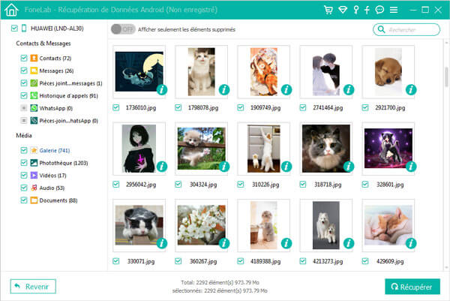Open the Audio (53) category
Viewport: 450px width, 301px height.
point(52,188)
